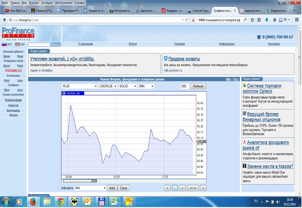This screenshot has height=208, width=302.
Task: Open Google Chrome from the taskbar
Action: pos(60,201)
